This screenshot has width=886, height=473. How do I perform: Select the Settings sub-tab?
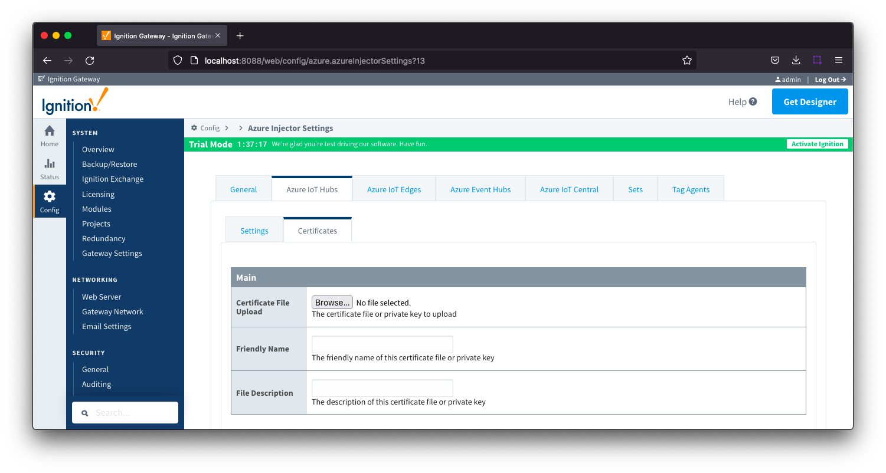point(254,231)
